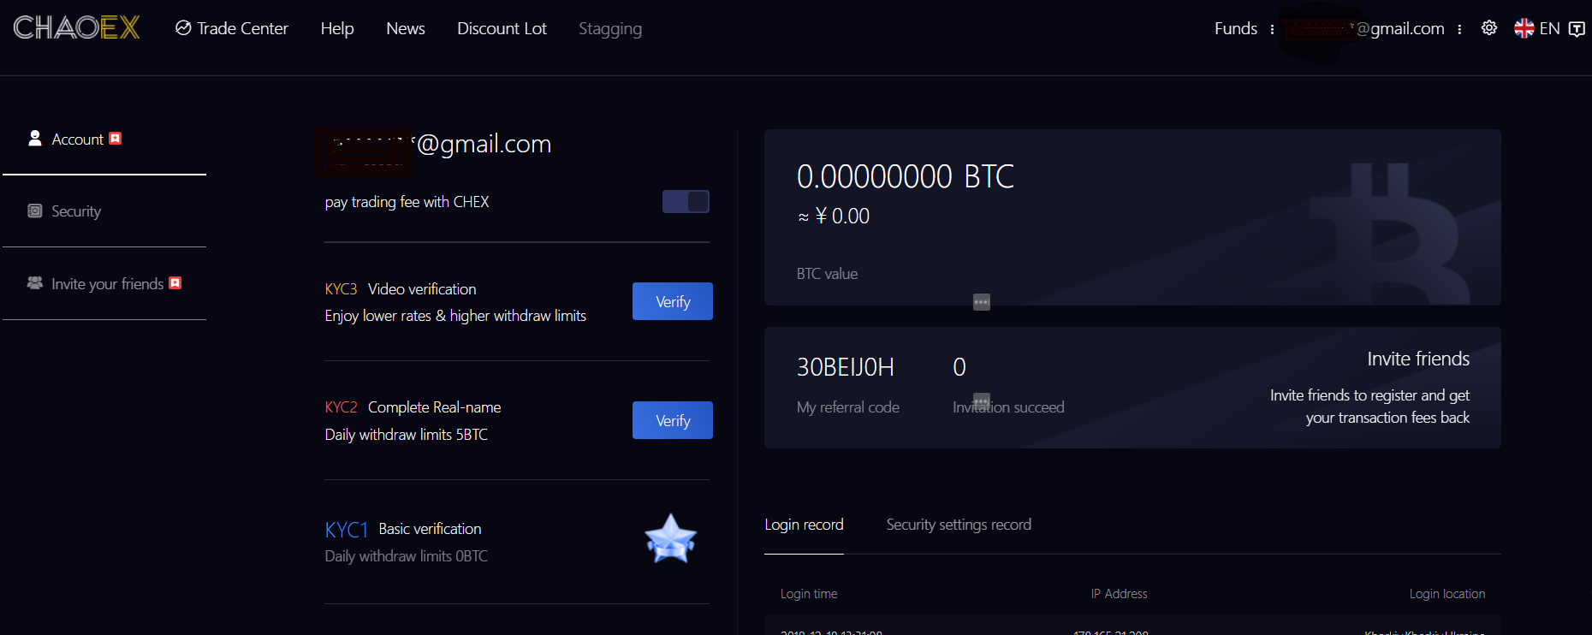The height and width of the screenshot is (635, 1592).
Task: Expand the Funds menu dots
Action: coord(1272,29)
